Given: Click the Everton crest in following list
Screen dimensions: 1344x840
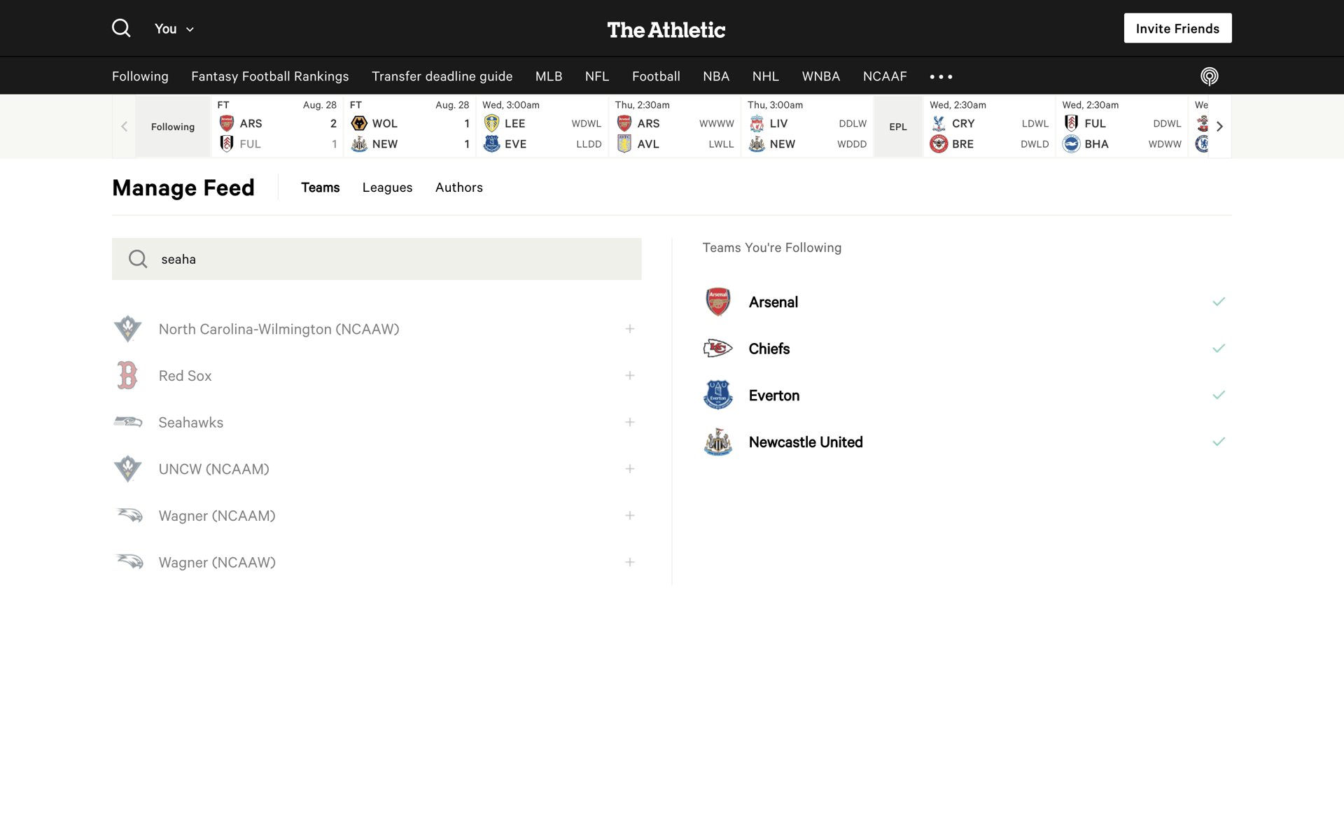Looking at the screenshot, I should pyautogui.click(x=717, y=395).
